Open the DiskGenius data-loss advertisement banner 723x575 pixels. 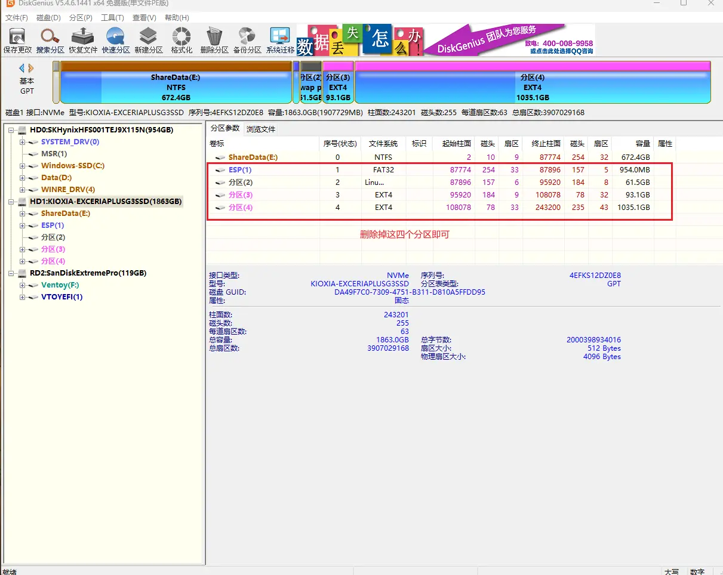pyautogui.click(x=446, y=40)
